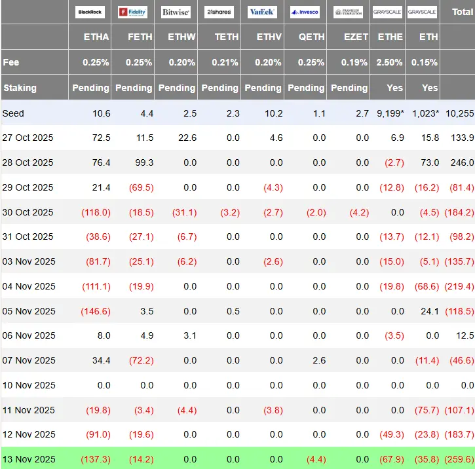This screenshot has height=469, width=475.
Task: Select the ETHE column header
Action: (x=390, y=37)
